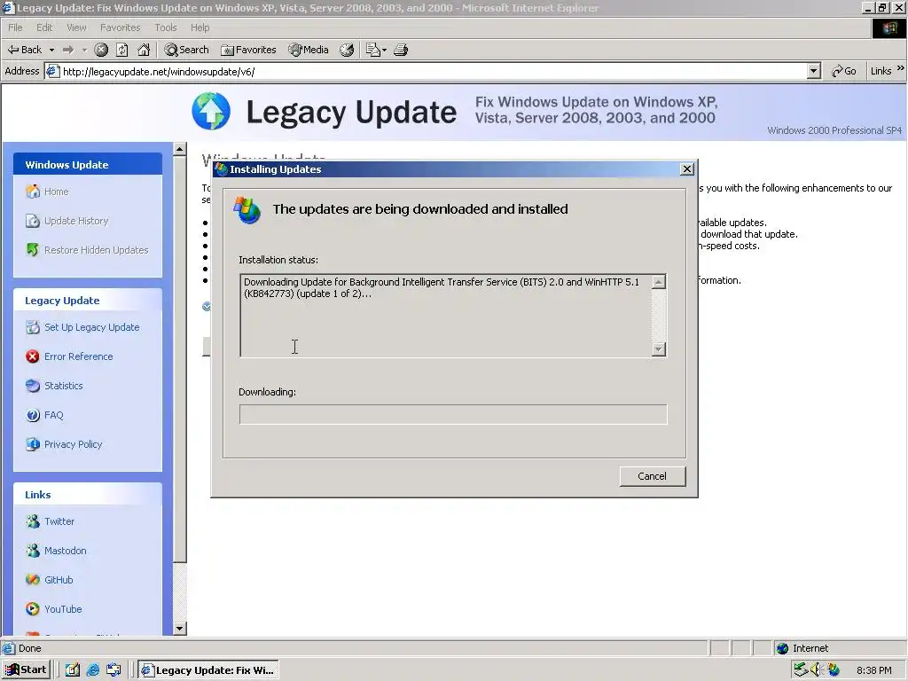Screen dimensions: 908x681
Task: Click the Legacy Update globe logo
Action: click(211, 111)
